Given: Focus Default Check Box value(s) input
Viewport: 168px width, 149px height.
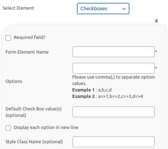Looking at the screenshot, I should point(114,112).
